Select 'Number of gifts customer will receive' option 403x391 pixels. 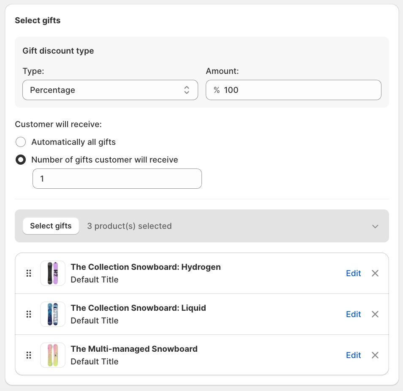(x=21, y=160)
